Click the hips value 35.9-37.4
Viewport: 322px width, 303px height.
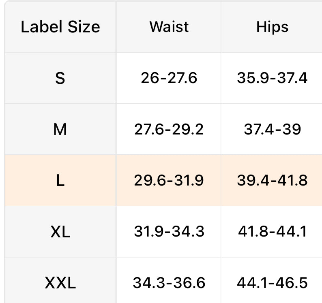coord(272,78)
